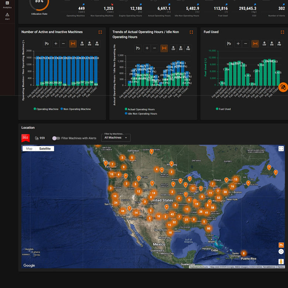Reset zoom on Active and Inactive Machines chart
The image size is (288, 288).
click(x=47, y=44)
